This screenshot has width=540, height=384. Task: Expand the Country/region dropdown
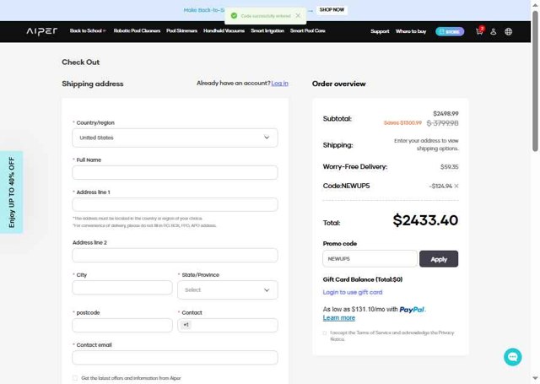click(175, 138)
